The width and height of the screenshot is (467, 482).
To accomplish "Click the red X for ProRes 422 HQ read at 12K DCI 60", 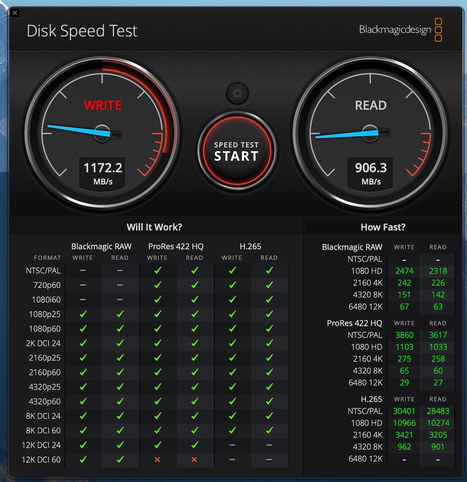I will (x=194, y=460).
